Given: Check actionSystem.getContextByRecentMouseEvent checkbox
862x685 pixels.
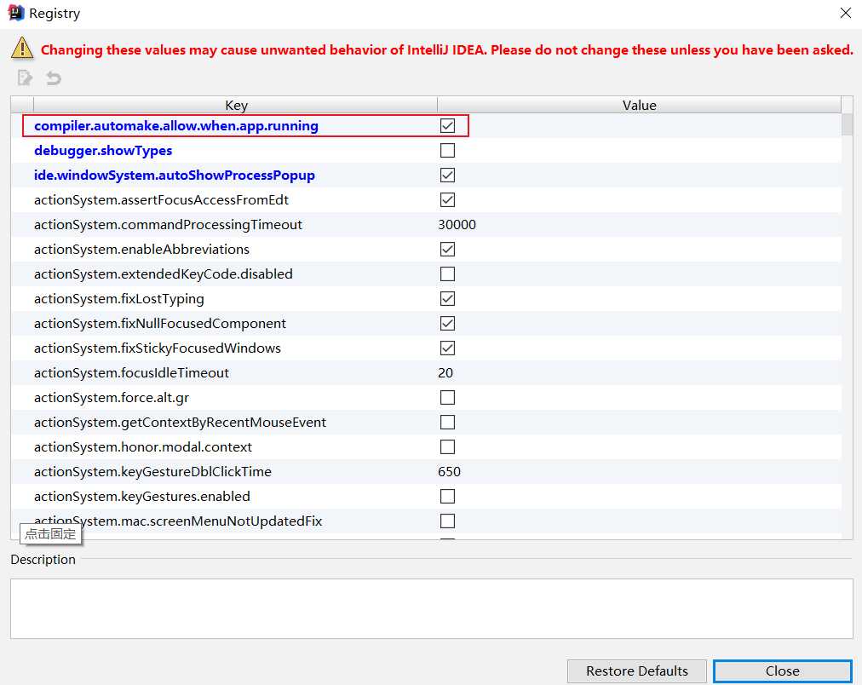Looking at the screenshot, I should [447, 423].
